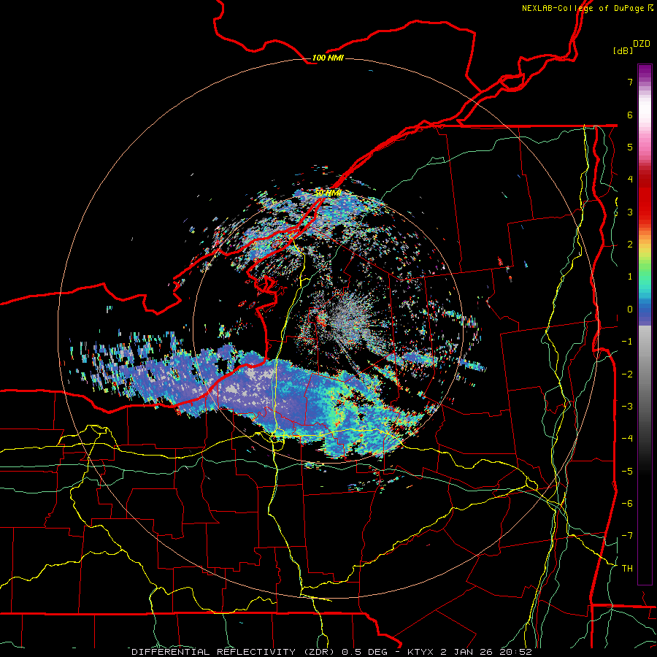Click the 0 dB mark on the color scale
The height and width of the screenshot is (657, 657).
pos(630,310)
